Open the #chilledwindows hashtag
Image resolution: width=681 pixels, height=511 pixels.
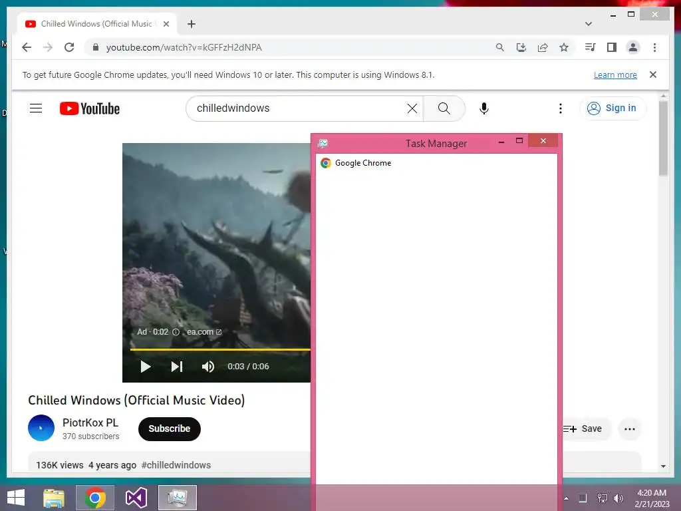coord(176,465)
